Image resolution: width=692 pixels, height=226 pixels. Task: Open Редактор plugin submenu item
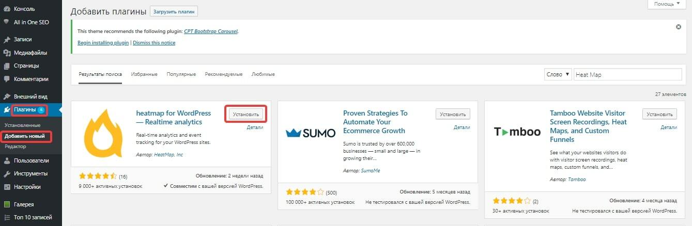pyautogui.click(x=15, y=147)
